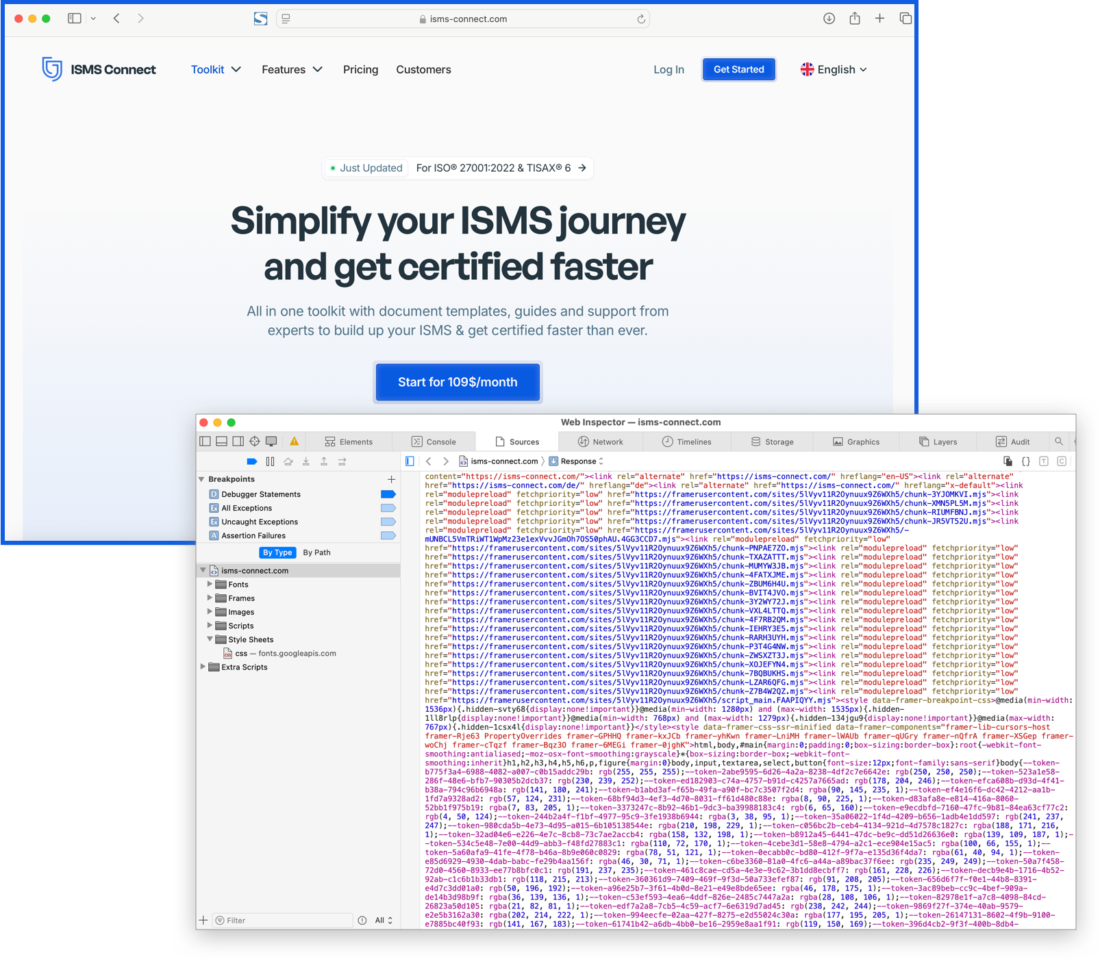Collapse the Style Sheets folder

(x=210, y=639)
